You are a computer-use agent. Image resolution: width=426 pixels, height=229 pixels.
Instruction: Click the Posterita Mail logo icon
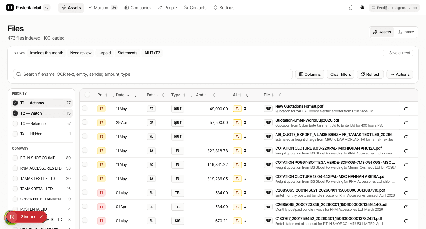click(x=10, y=8)
